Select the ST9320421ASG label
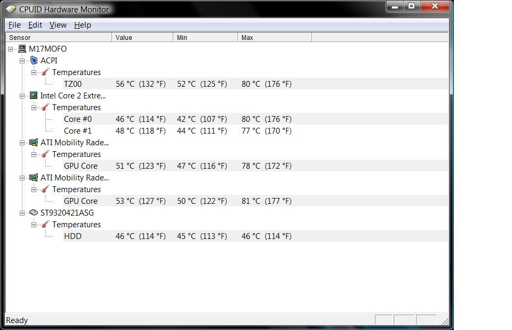Screen dimensions: 512x330 [67, 213]
